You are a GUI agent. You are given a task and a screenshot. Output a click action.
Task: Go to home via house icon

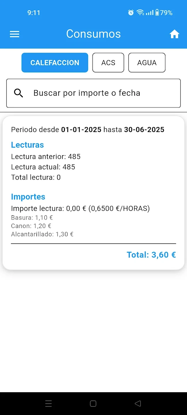(174, 34)
